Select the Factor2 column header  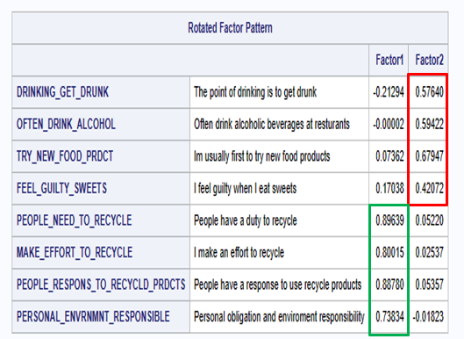point(430,60)
